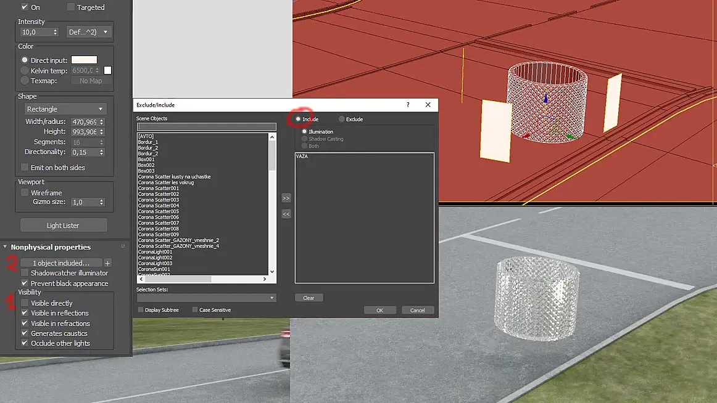Image resolution: width=717 pixels, height=403 pixels.
Task: Click the << move-left arrow button
Action: (286, 214)
